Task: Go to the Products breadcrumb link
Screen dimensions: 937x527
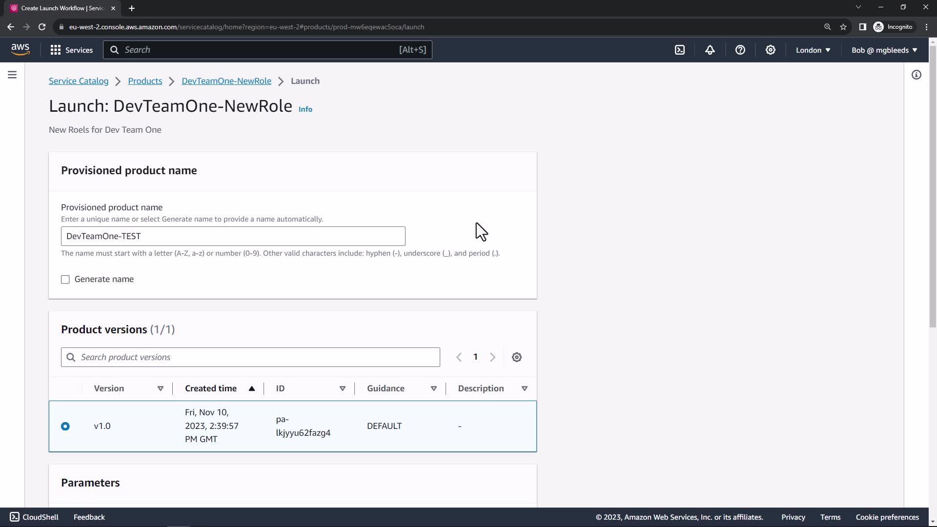Action: coord(145,81)
